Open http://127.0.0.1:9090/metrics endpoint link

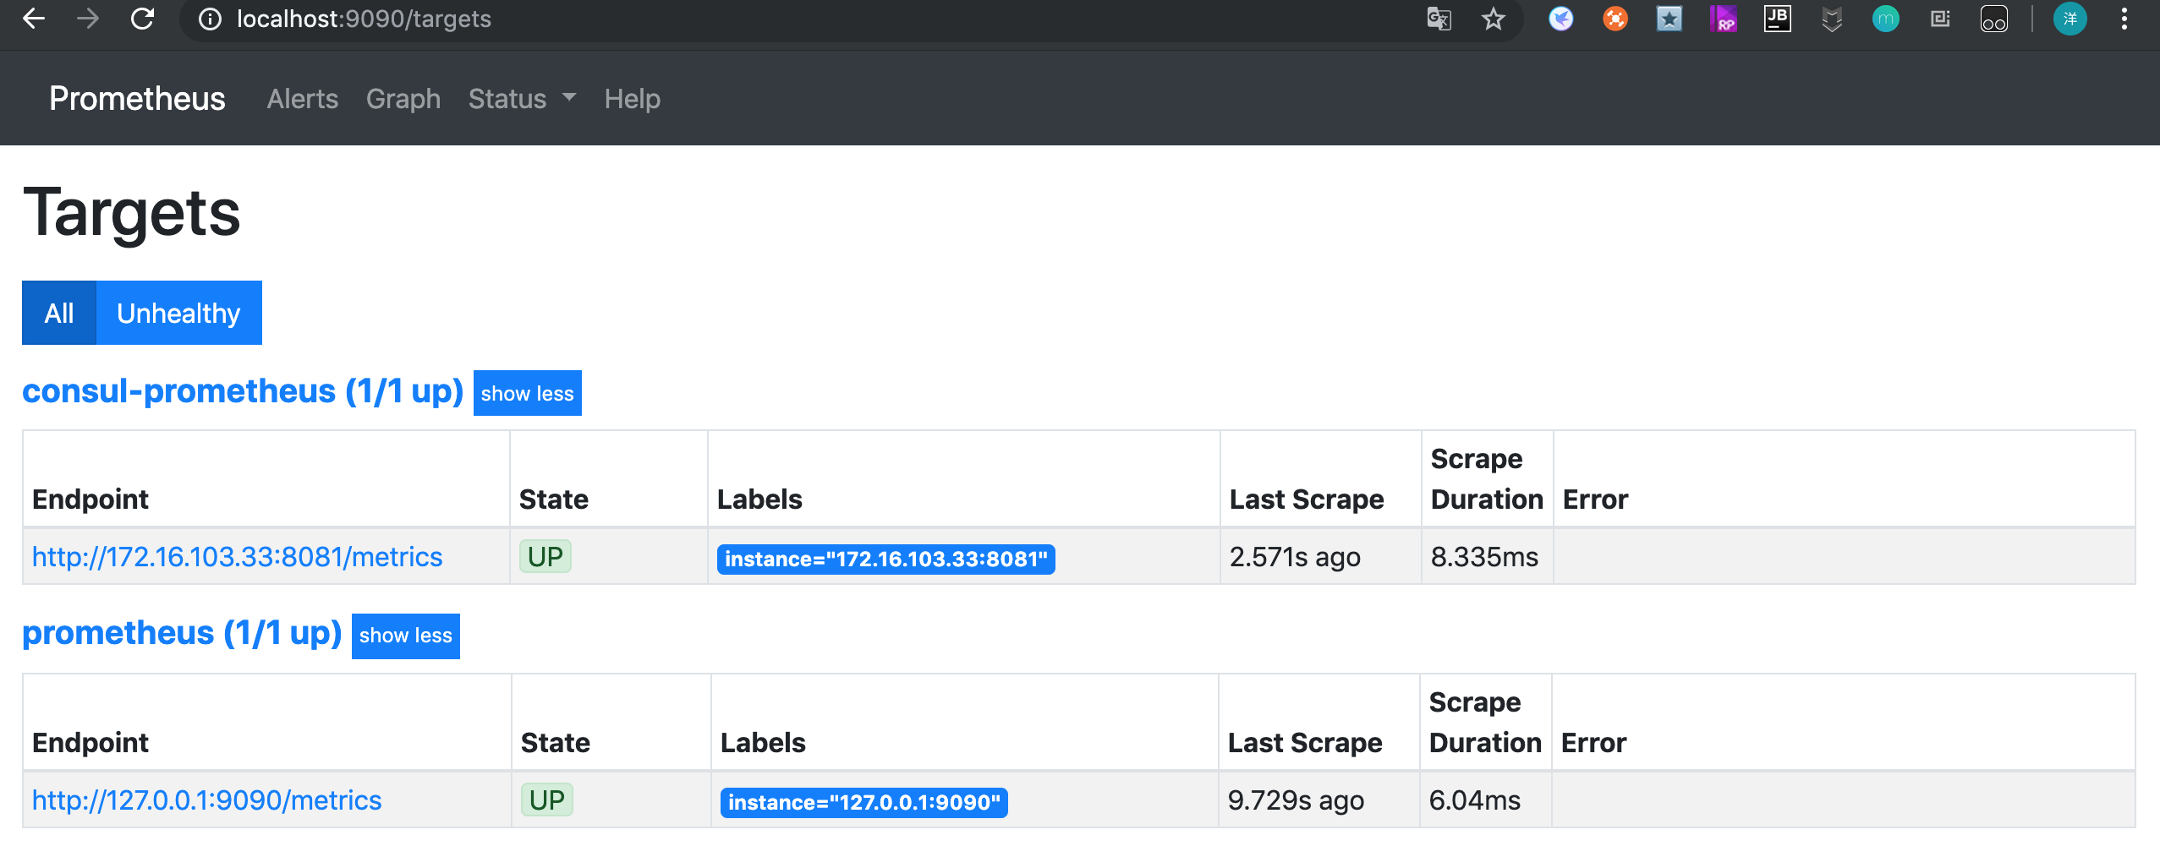(x=207, y=800)
